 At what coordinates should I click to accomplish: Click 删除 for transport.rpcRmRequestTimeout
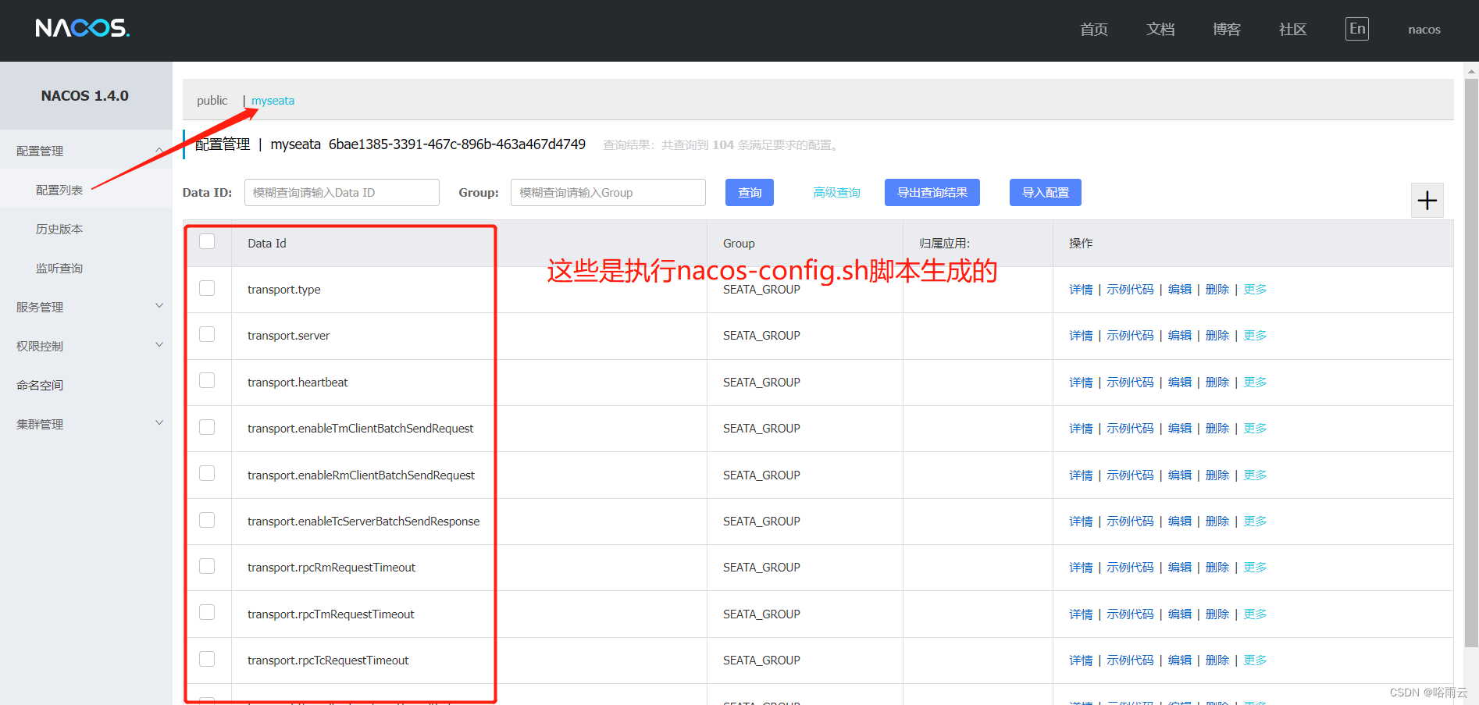coord(1217,568)
